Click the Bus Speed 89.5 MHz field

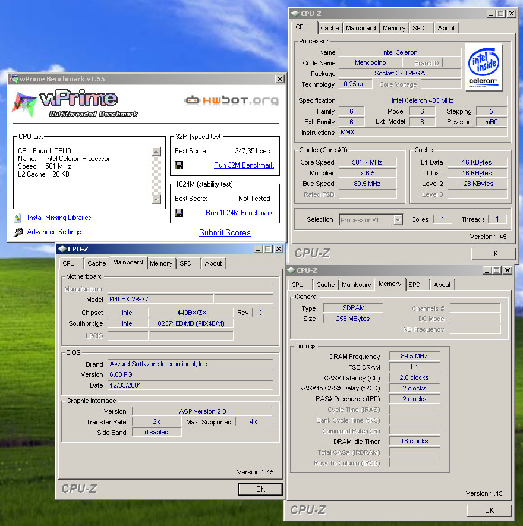pyautogui.click(x=367, y=184)
